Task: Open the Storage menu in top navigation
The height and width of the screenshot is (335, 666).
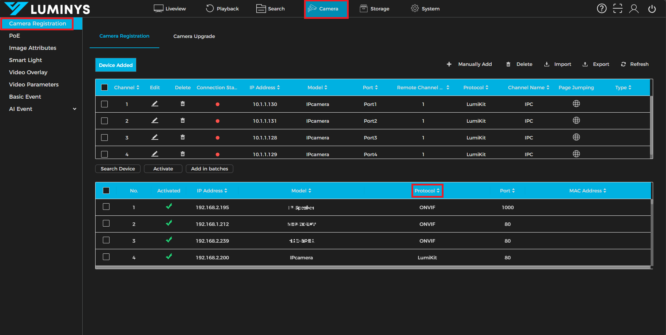Action: pos(374,9)
